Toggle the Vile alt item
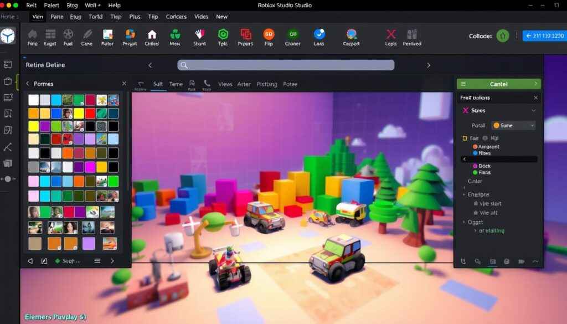The image size is (567, 324). (x=486, y=213)
